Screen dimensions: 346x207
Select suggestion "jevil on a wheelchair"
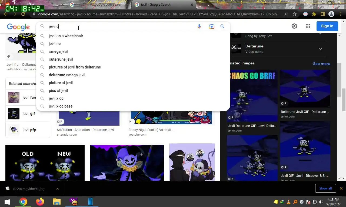[x=133, y=36]
